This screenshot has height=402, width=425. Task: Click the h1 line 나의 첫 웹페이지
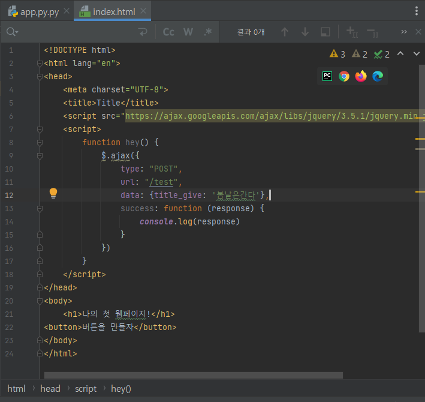tap(119, 314)
